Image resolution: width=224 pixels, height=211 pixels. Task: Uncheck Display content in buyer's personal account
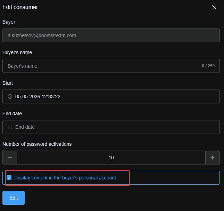coord(9,178)
